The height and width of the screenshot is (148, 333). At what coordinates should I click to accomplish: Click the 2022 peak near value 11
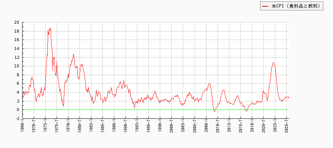273,63
